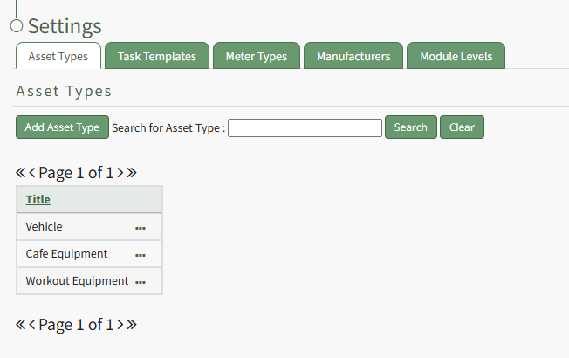
Task: Open the Vehicle row ellipsis menu
Action: click(141, 227)
